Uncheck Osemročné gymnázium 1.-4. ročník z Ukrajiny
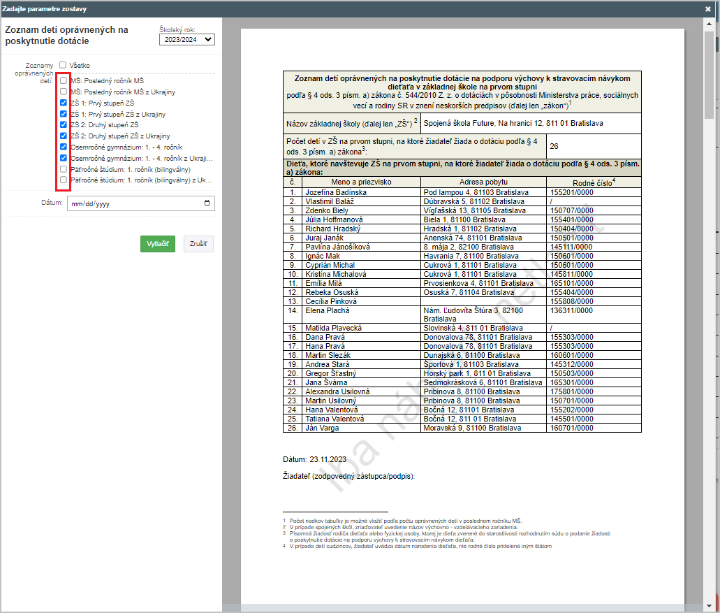This screenshot has height=613, width=720. tap(64, 157)
